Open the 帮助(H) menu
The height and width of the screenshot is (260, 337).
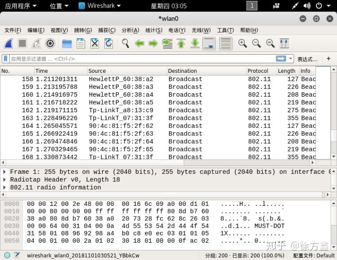point(249,30)
